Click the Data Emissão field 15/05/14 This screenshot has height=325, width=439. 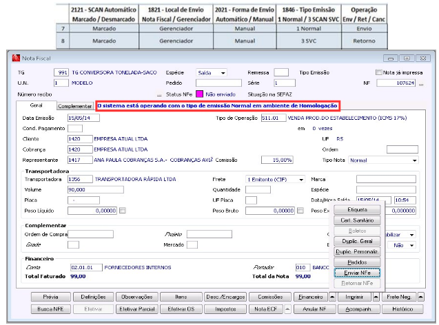83,118
